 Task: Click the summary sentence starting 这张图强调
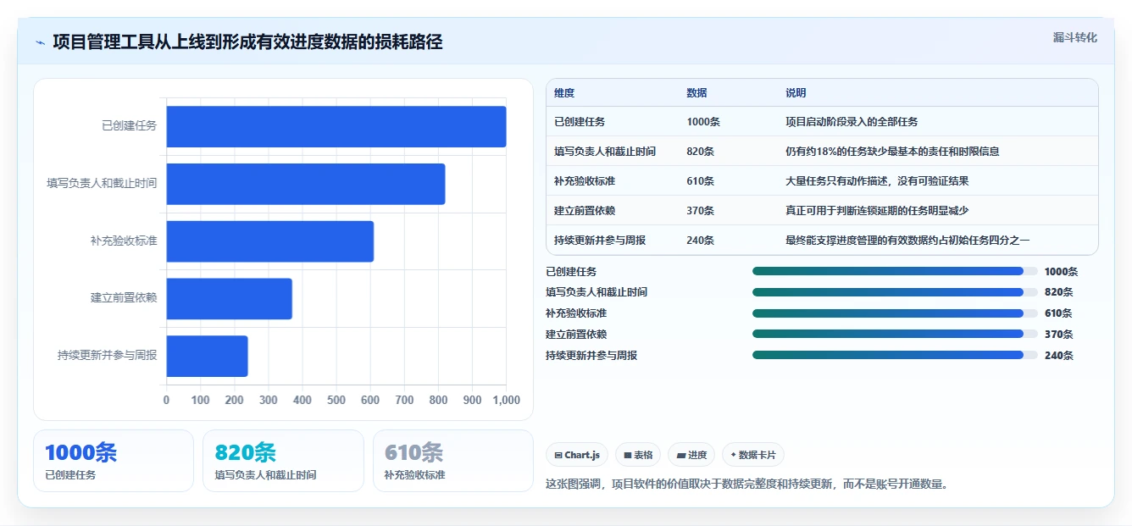[746, 484]
